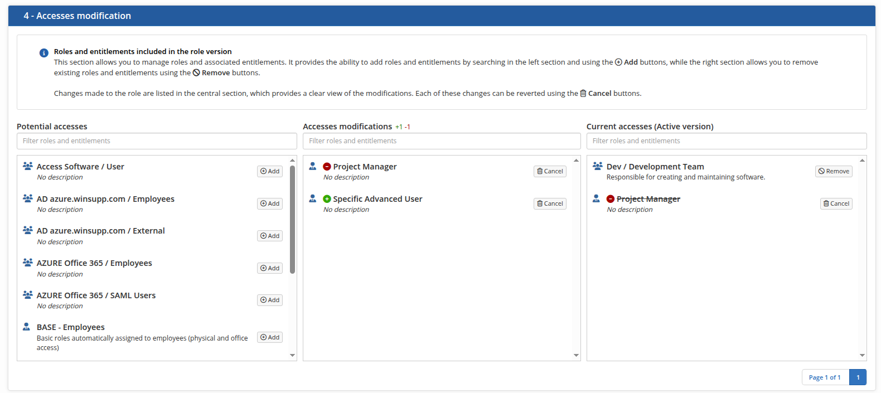
Task: Click red minus icon on Project Manager modification
Action: click(327, 167)
